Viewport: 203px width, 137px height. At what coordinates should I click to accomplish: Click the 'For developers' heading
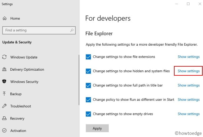coord(108,18)
